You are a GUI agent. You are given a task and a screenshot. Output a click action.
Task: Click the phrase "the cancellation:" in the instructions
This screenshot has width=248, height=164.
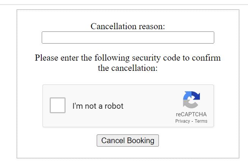[x=128, y=68]
